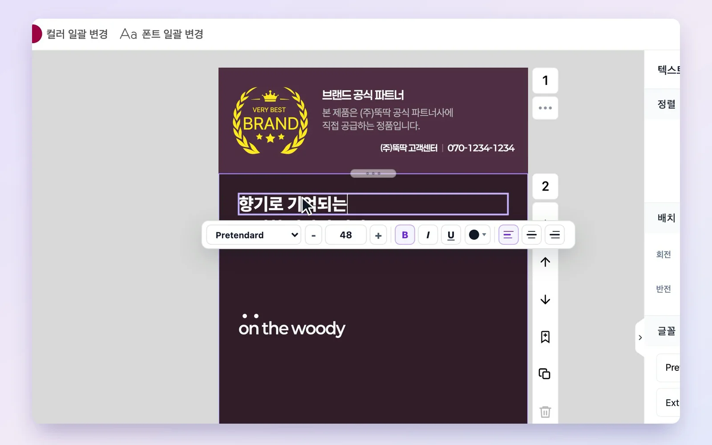Click the section resize handle with dots
The width and height of the screenshot is (712, 445).
pos(373,174)
